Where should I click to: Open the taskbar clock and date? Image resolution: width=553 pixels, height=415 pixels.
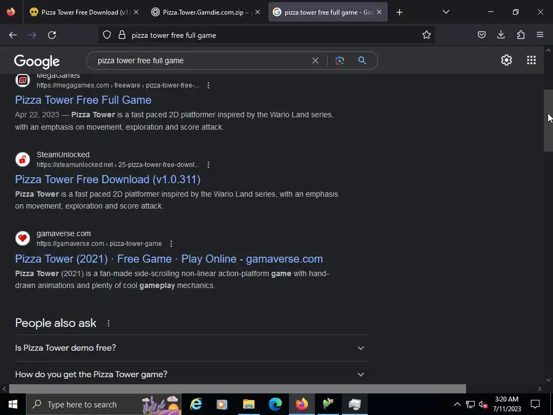507,404
